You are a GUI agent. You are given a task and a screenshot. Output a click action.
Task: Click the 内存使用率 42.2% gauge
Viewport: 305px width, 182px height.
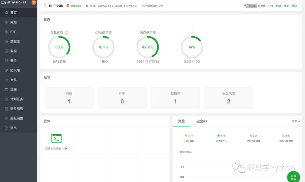(148, 47)
